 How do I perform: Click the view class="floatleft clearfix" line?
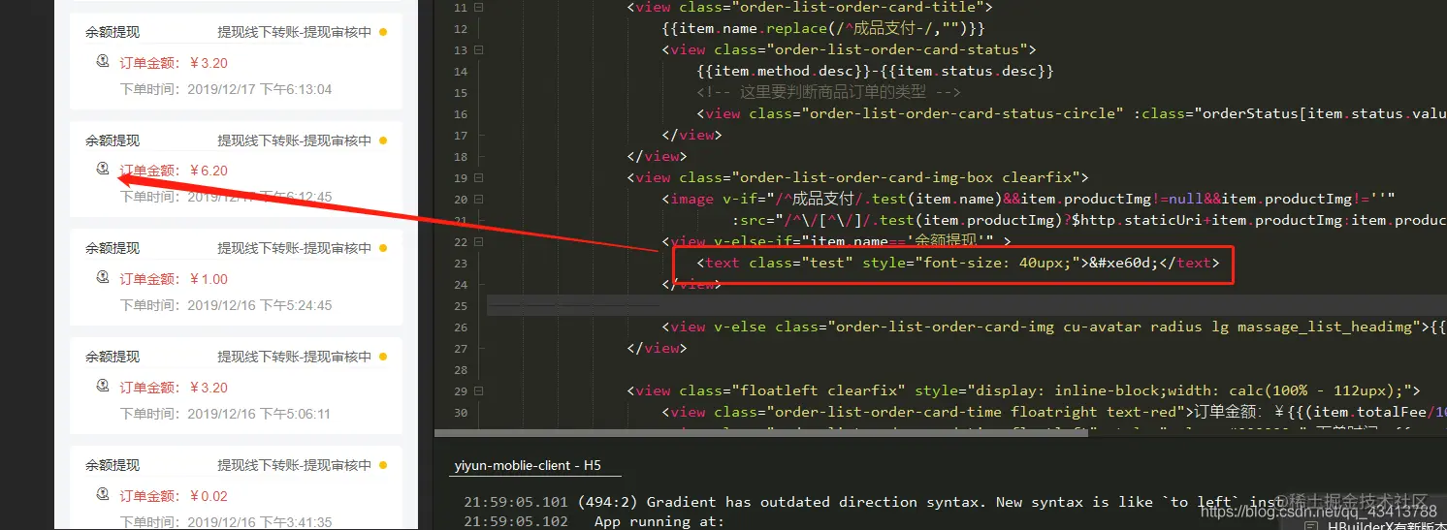click(1023, 390)
